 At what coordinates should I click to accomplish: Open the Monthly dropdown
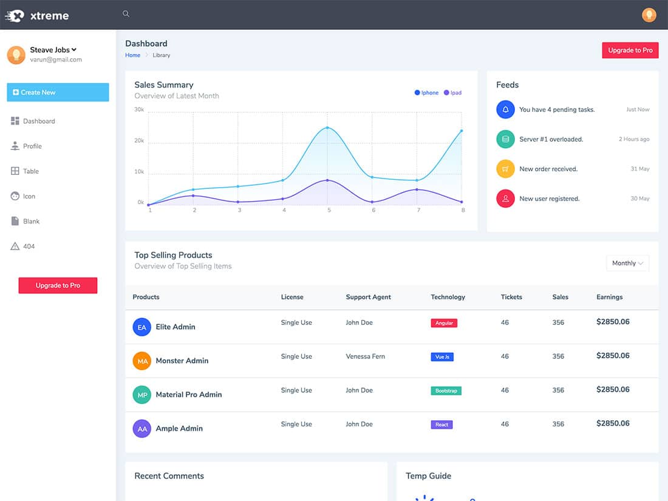tap(627, 264)
